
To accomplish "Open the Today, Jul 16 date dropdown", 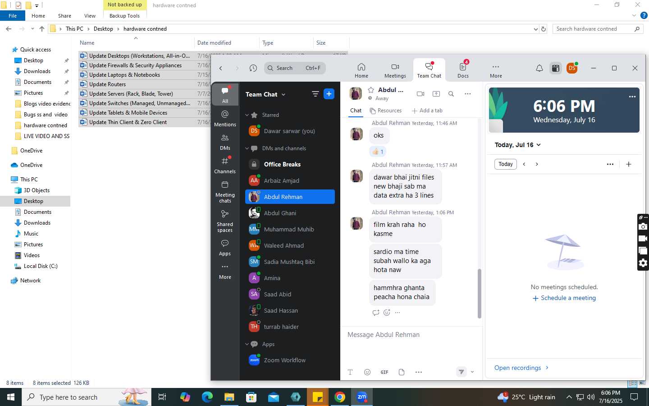I will (x=518, y=145).
